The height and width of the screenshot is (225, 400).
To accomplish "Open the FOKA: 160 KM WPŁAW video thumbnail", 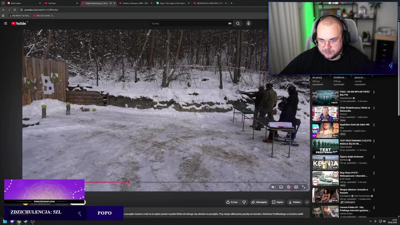I will pos(325,97).
